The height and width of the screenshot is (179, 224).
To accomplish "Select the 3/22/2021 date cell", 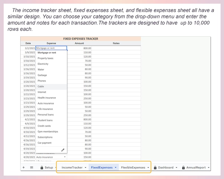I will (28, 94).
